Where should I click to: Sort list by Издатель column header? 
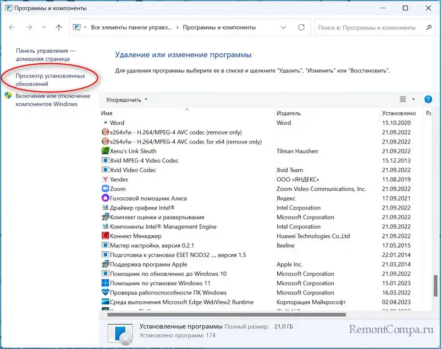coord(327,113)
